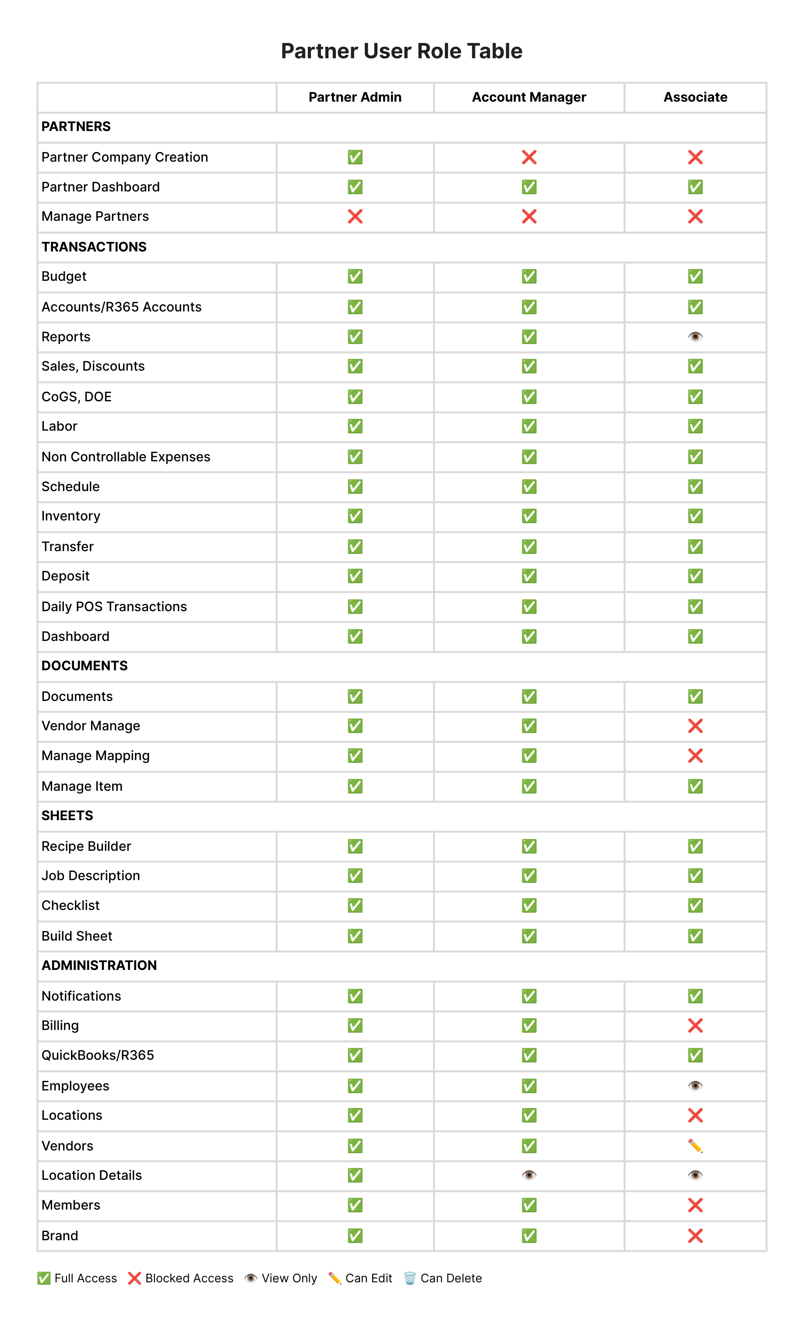Click the Partner Admin checkmark for Brand
This screenshot has width=804, height=1327.
tap(355, 1235)
